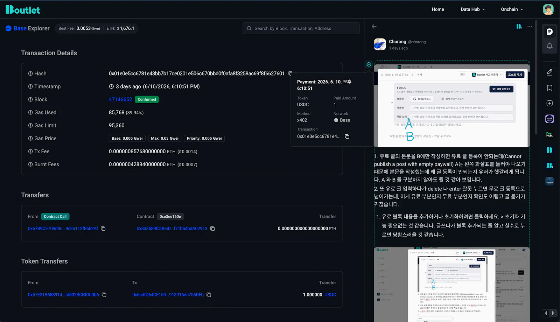
Task: Expand the Onchain dropdown menu
Action: [512, 9]
